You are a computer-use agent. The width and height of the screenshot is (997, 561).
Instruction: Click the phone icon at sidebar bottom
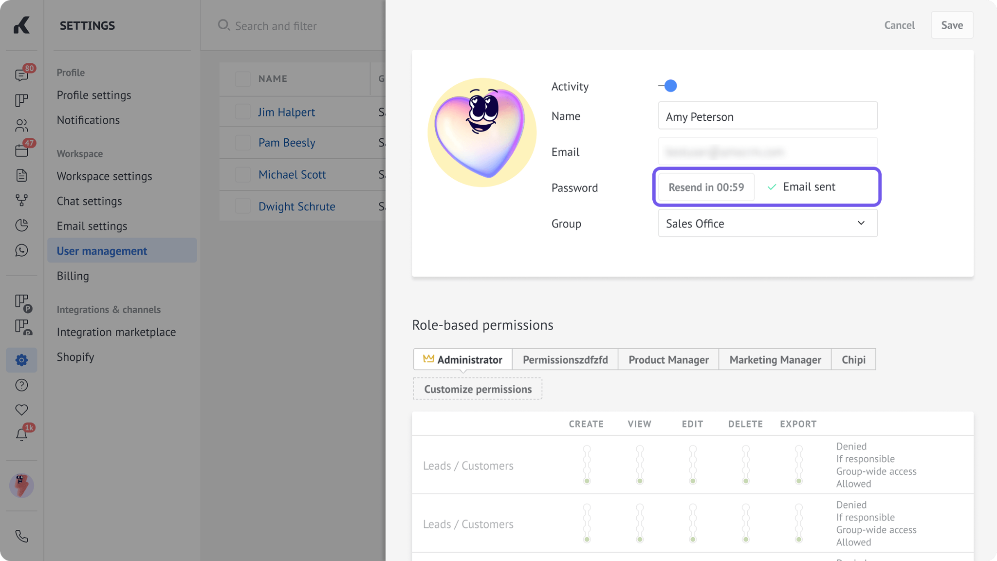(21, 536)
